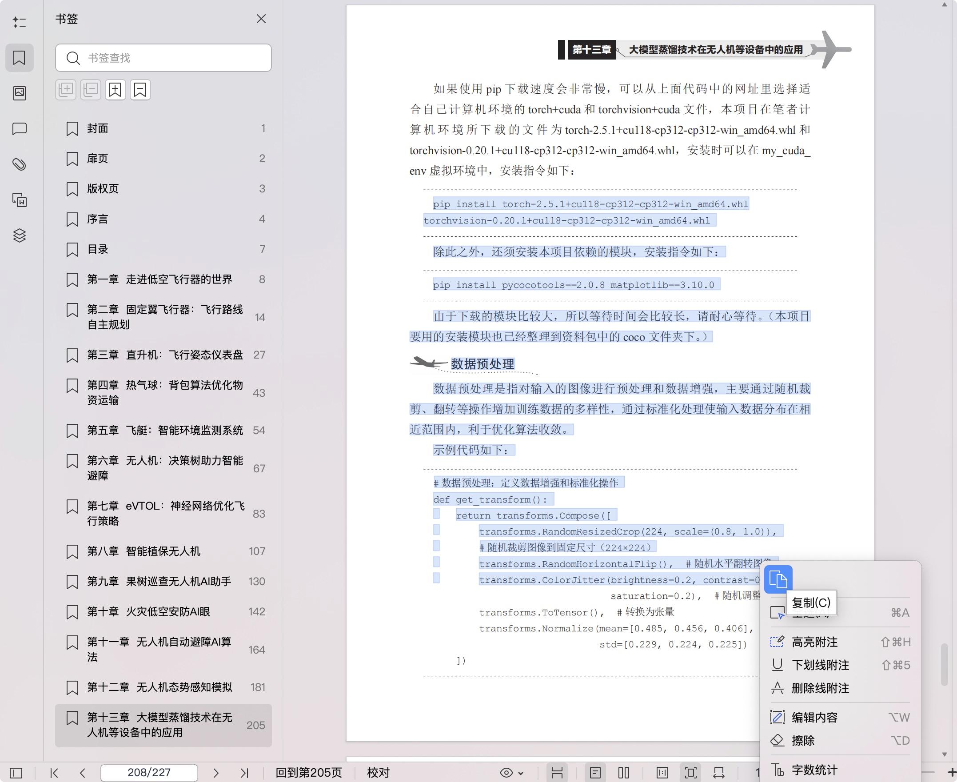
Task: Click the 数据预处理 section heading
Action: click(482, 364)
